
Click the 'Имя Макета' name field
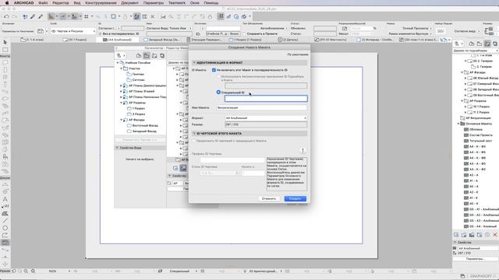coord(262,107)
